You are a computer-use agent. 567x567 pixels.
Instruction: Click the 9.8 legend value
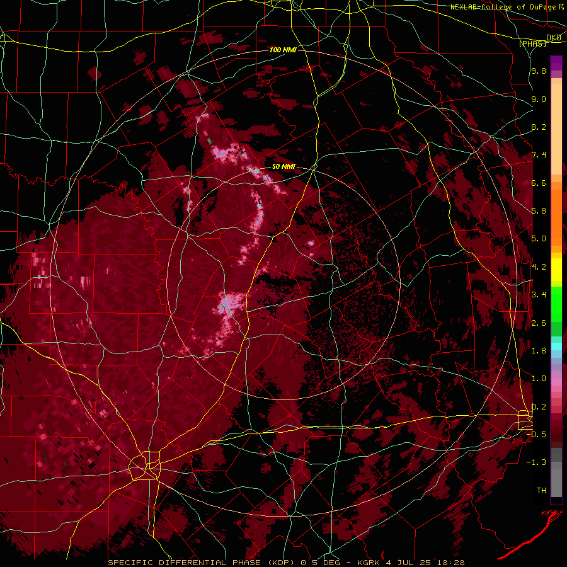539,71
